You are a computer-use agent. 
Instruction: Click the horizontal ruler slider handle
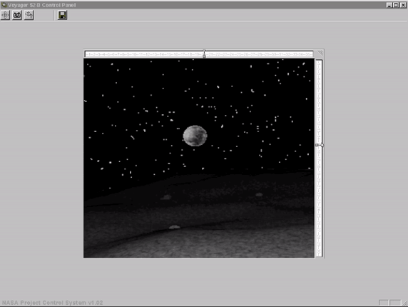point(204,54)
